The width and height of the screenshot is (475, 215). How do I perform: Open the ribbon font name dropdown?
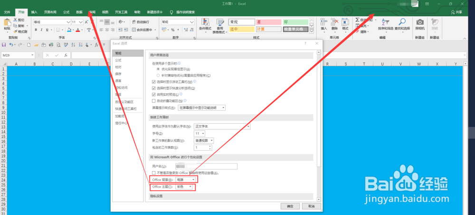[68, 22]
